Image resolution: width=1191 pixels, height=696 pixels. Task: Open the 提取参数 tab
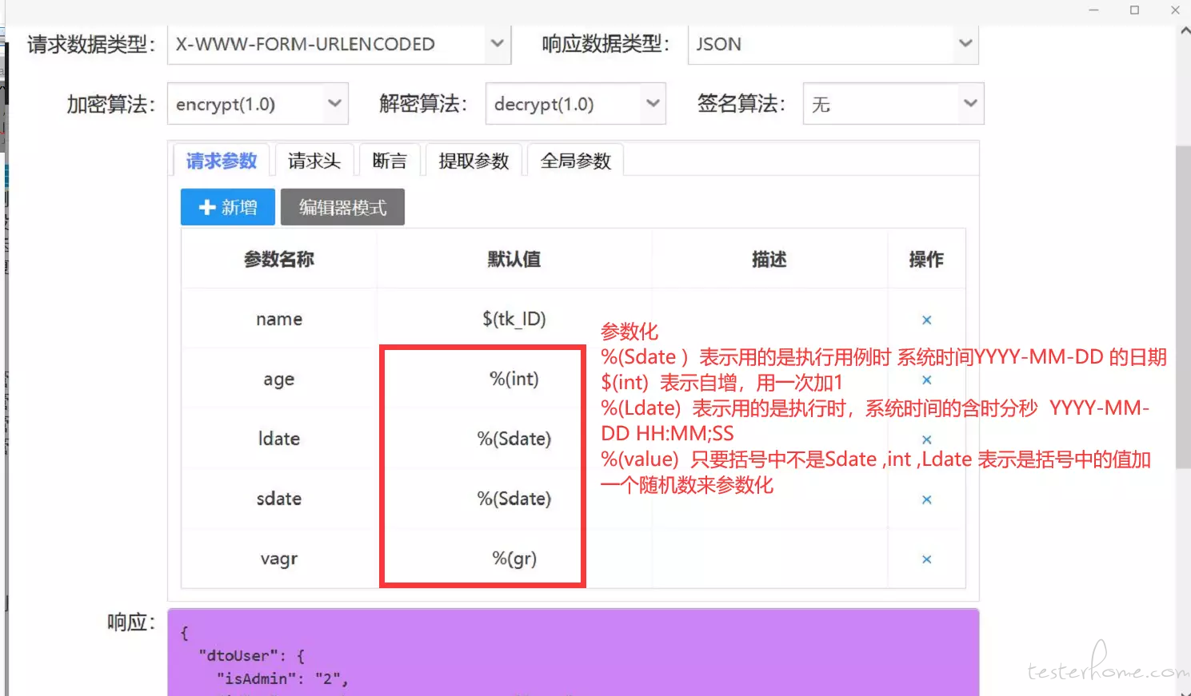coord(474,161)
